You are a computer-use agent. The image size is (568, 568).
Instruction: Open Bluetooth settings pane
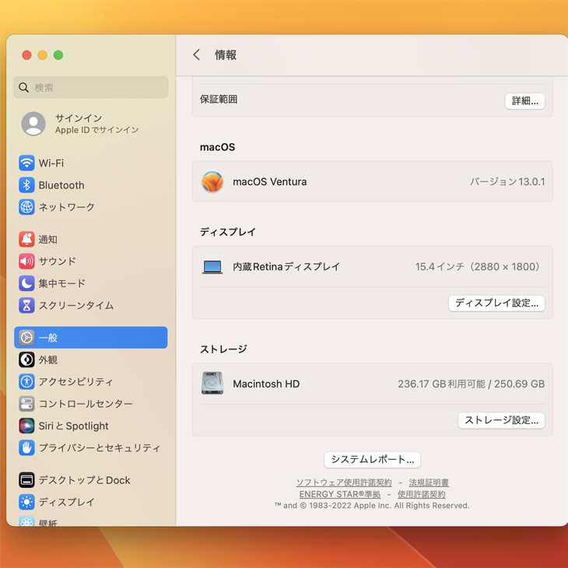90,185
